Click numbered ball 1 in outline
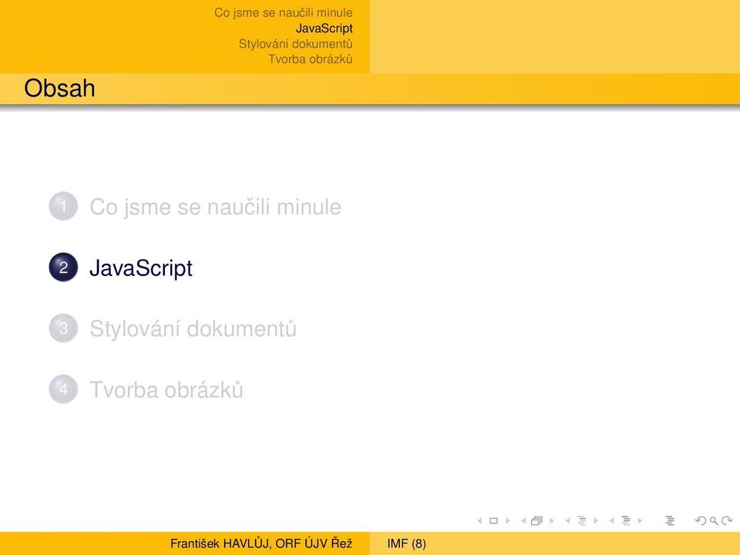 pyautogui.click(x=63, y=207)
